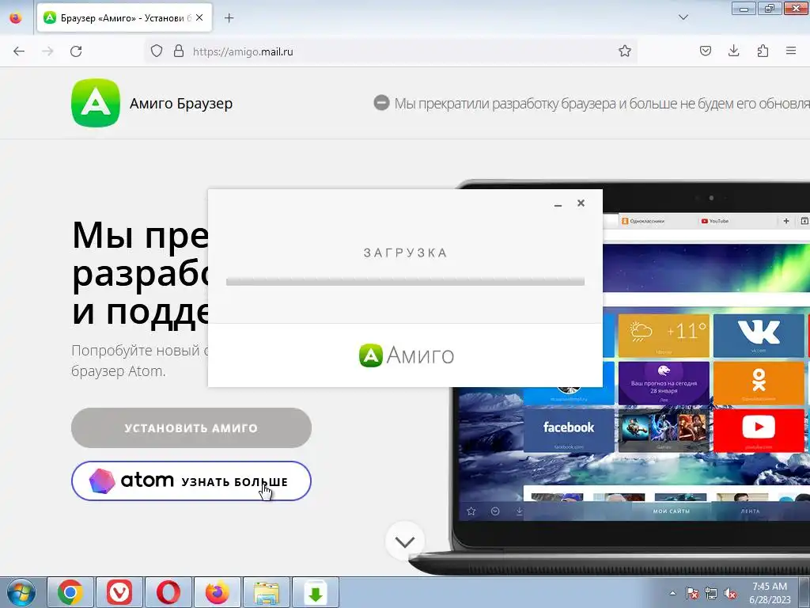Viewport: 810px width, 608px height.
Task: Bookmark this page with the star
Action: click(625, 51)
